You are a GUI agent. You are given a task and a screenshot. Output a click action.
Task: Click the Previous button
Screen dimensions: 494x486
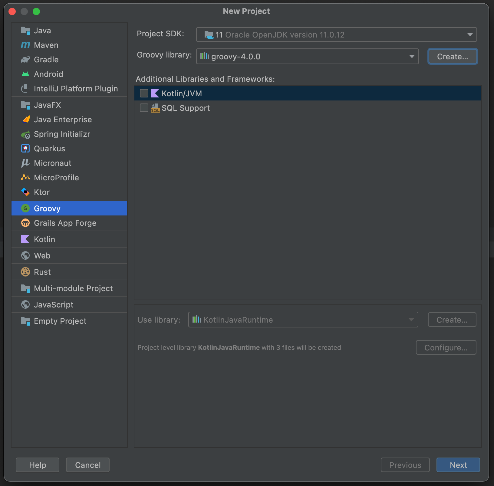pyautogui.click(x=405, y=465)
